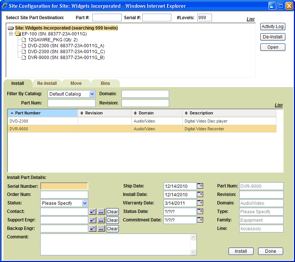Select tree item DVD-2300 serial ending 0011G_A

point(66,46)
